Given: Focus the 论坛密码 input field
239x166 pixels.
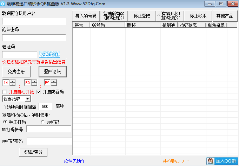Looking at the screenshot, I should point(34,38).
